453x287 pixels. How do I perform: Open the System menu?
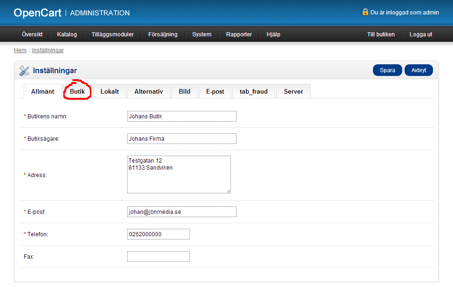coord(202,34)
